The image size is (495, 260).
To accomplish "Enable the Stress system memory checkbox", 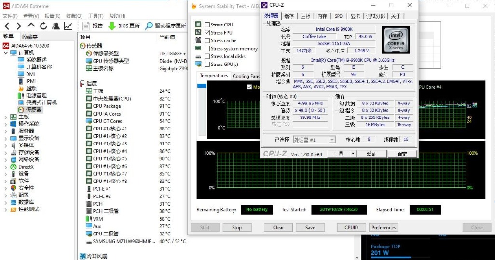I will click(207, 49).
